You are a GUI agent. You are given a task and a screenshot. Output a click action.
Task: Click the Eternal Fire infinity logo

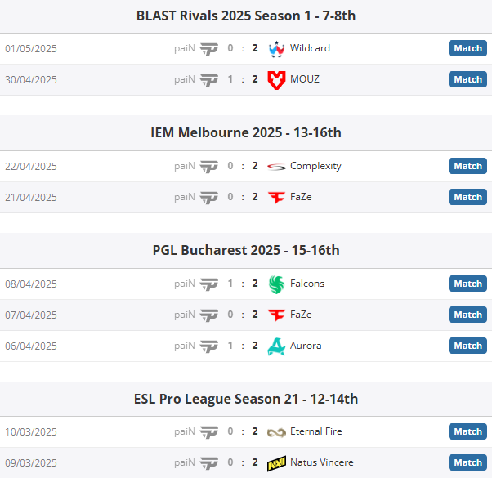[x=276, y=433]
